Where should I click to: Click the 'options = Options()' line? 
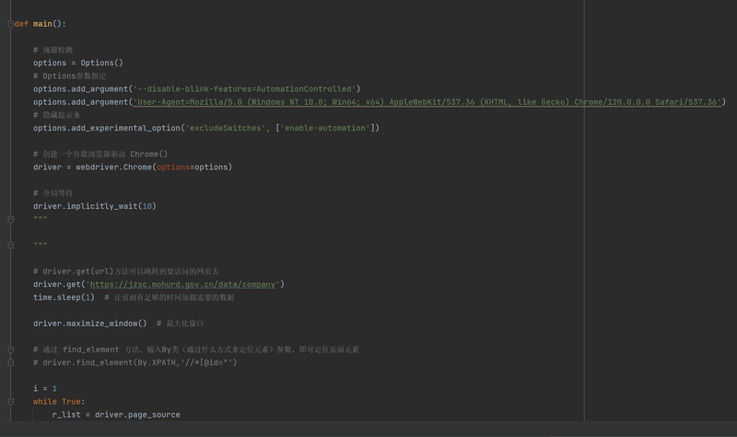tap(78, 63)
